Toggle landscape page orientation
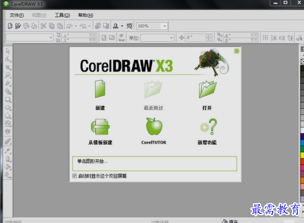This screenshot has height=223, width=304. coord(112,38)
